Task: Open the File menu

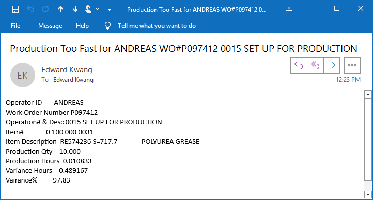Action: tap(15, 26)
